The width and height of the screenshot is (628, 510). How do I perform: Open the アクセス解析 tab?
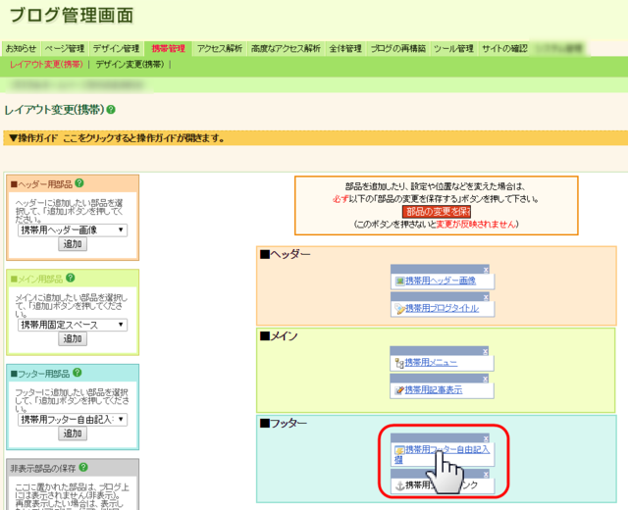(x=219, y=48)
